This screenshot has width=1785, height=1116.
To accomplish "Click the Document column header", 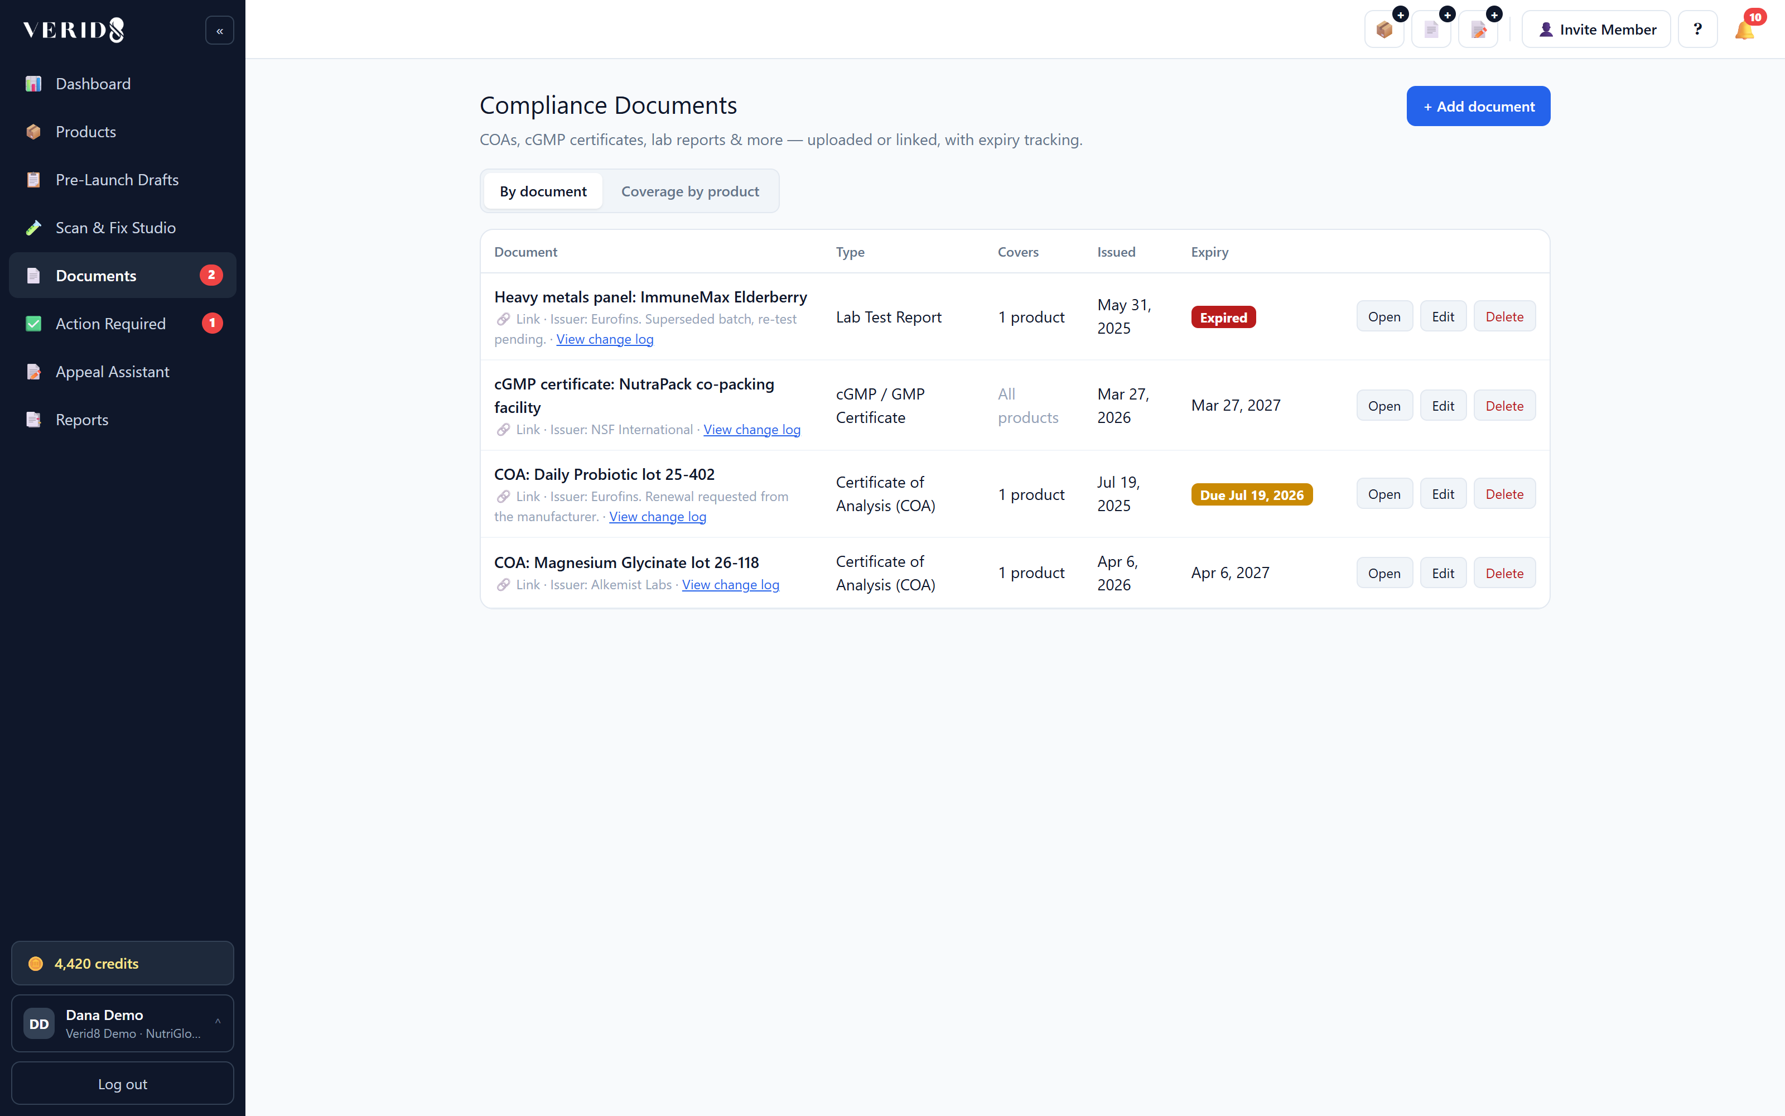I will pyautogui.click(x=525, y=252).
